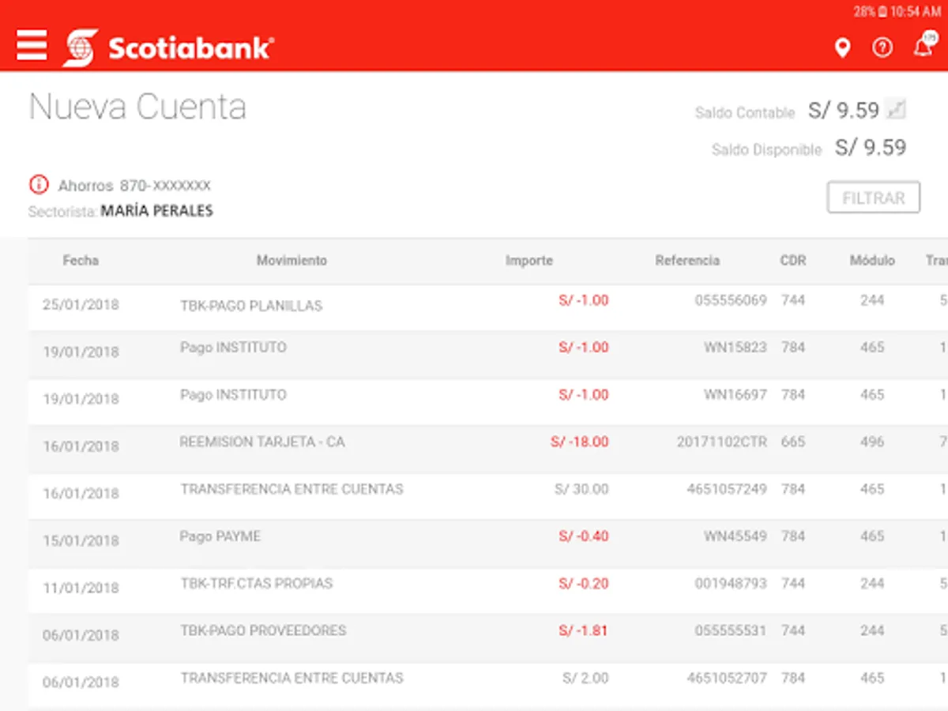The width and height of the screenshot is (948, 711).
Task: Open the REEMISION TARJETA - CA movement
Action: (262, 442)
